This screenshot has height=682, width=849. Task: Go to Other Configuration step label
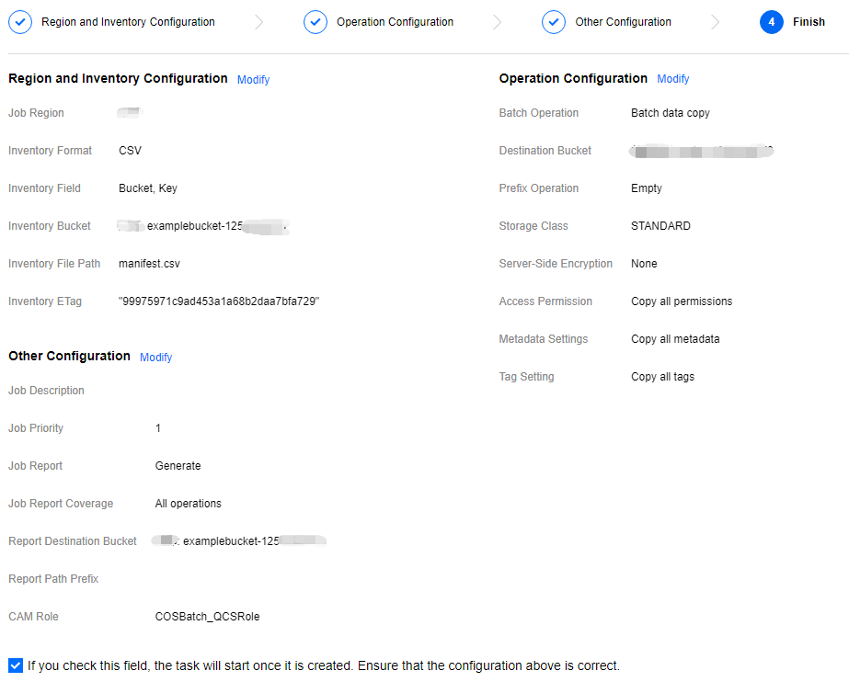623,22
